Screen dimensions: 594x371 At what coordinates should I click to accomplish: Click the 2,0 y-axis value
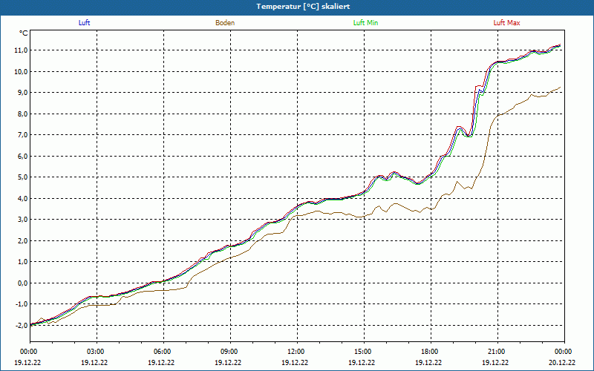pos(22,240)
